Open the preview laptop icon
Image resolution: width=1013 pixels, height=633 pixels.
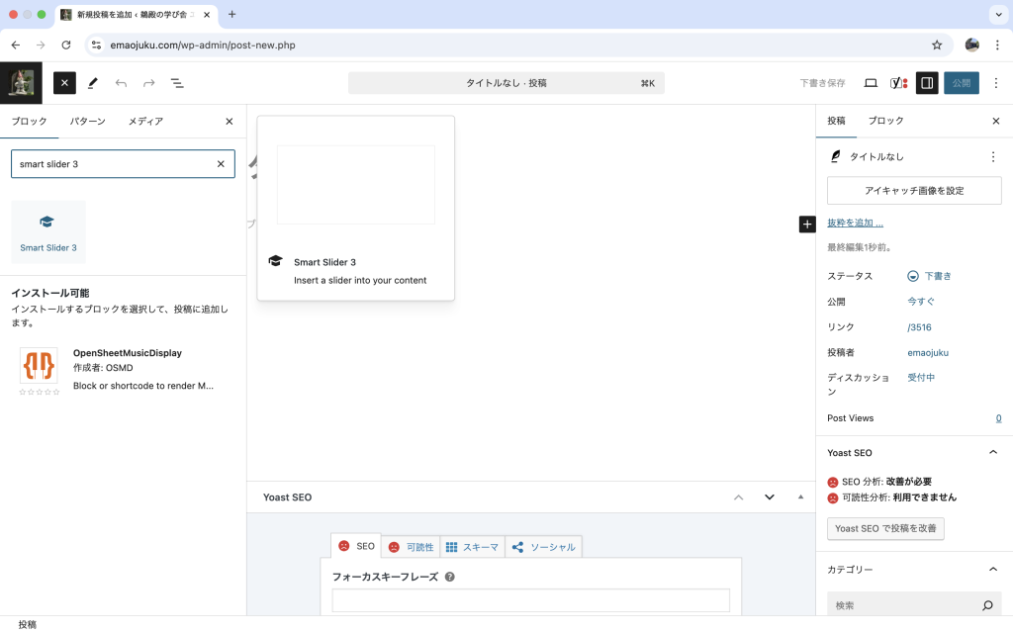(871, 83)
